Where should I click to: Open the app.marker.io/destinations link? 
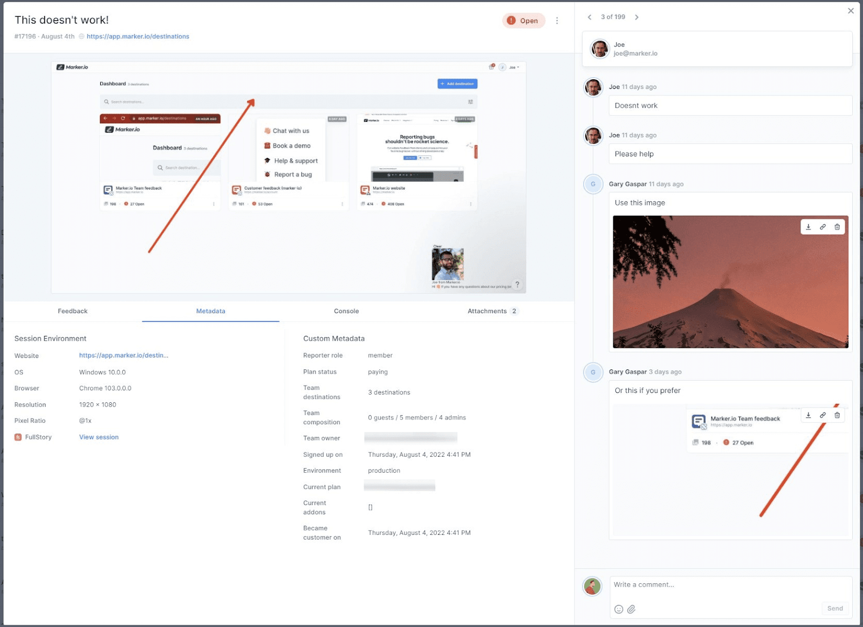click(x=138, y=36)
